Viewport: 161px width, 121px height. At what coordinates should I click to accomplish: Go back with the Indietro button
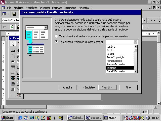[89, 87]
